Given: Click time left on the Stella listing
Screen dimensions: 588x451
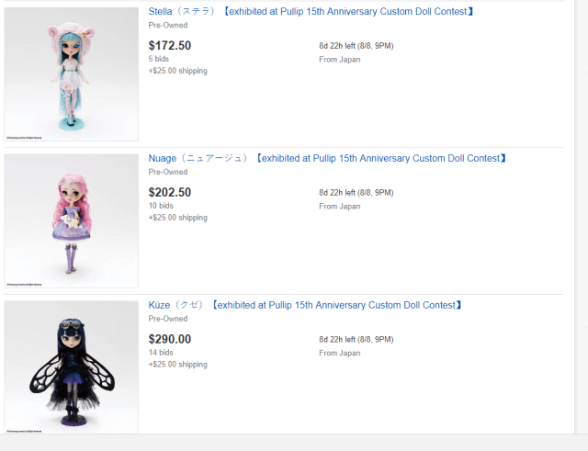Looking at the screenshot, I should 356,46.
